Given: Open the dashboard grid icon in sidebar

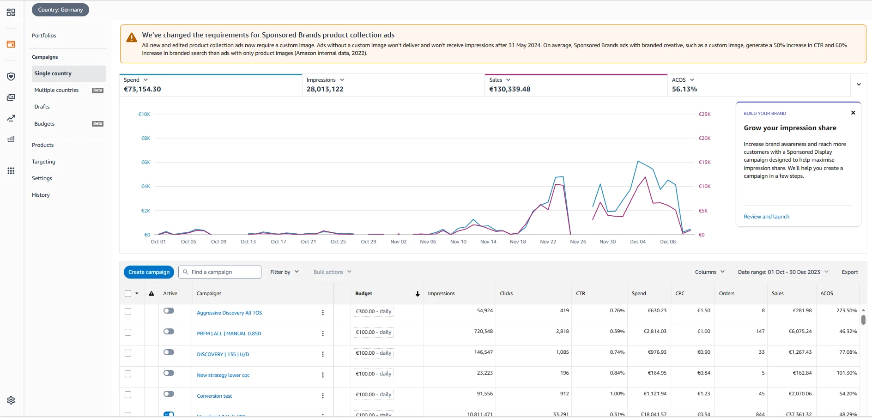Looking at the screenshot, I should [x=11, y=12].
